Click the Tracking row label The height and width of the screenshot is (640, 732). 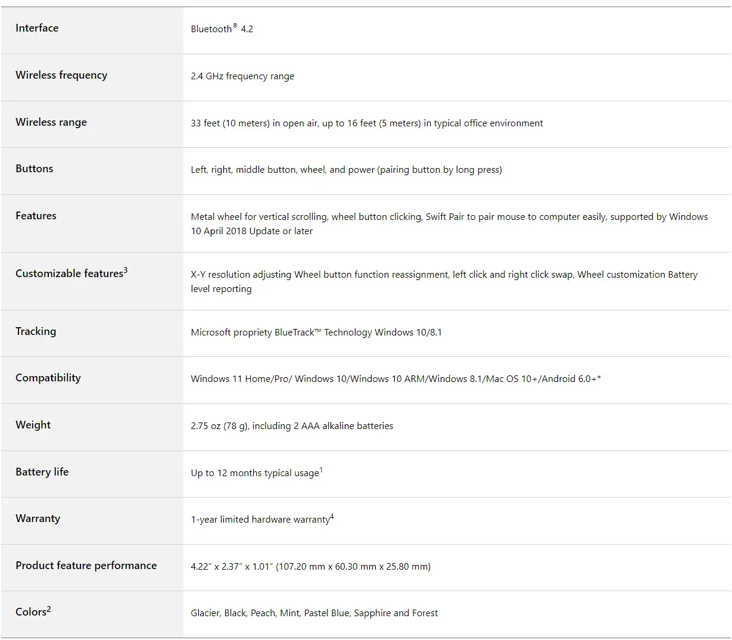coord(36,331)
